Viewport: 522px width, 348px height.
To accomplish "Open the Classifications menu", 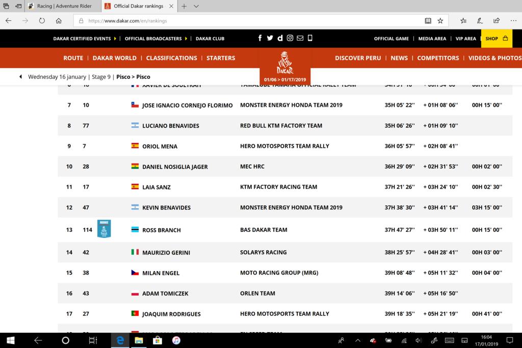I will (171, 58).
